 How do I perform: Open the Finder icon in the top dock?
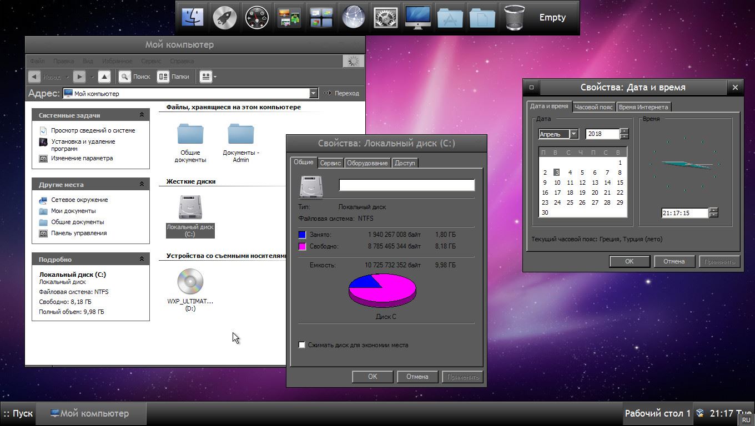[193, 18]
